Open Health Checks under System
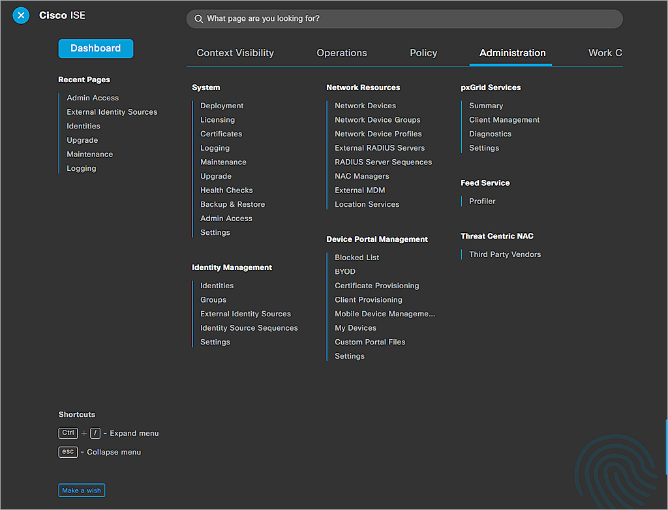The width and height of the screenshot is (668, 510). point(226,190)
